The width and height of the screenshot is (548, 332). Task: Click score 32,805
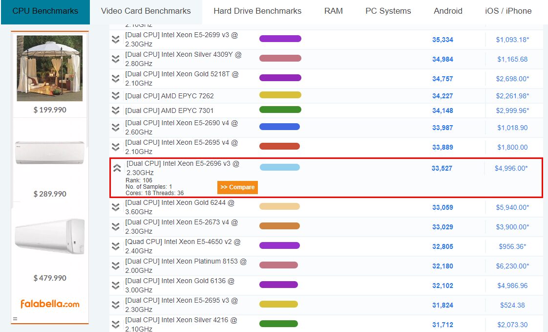[443, 246]
